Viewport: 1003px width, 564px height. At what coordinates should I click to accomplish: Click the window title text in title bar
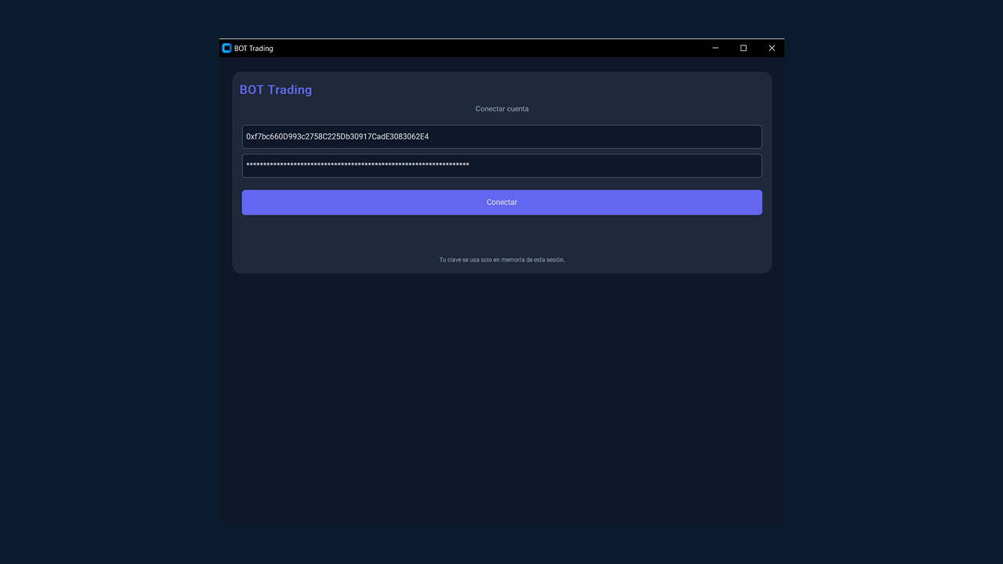coord(254,49)
